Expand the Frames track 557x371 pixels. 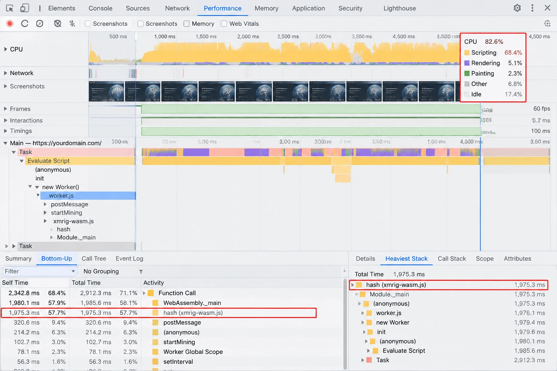(x=5, y=109)
